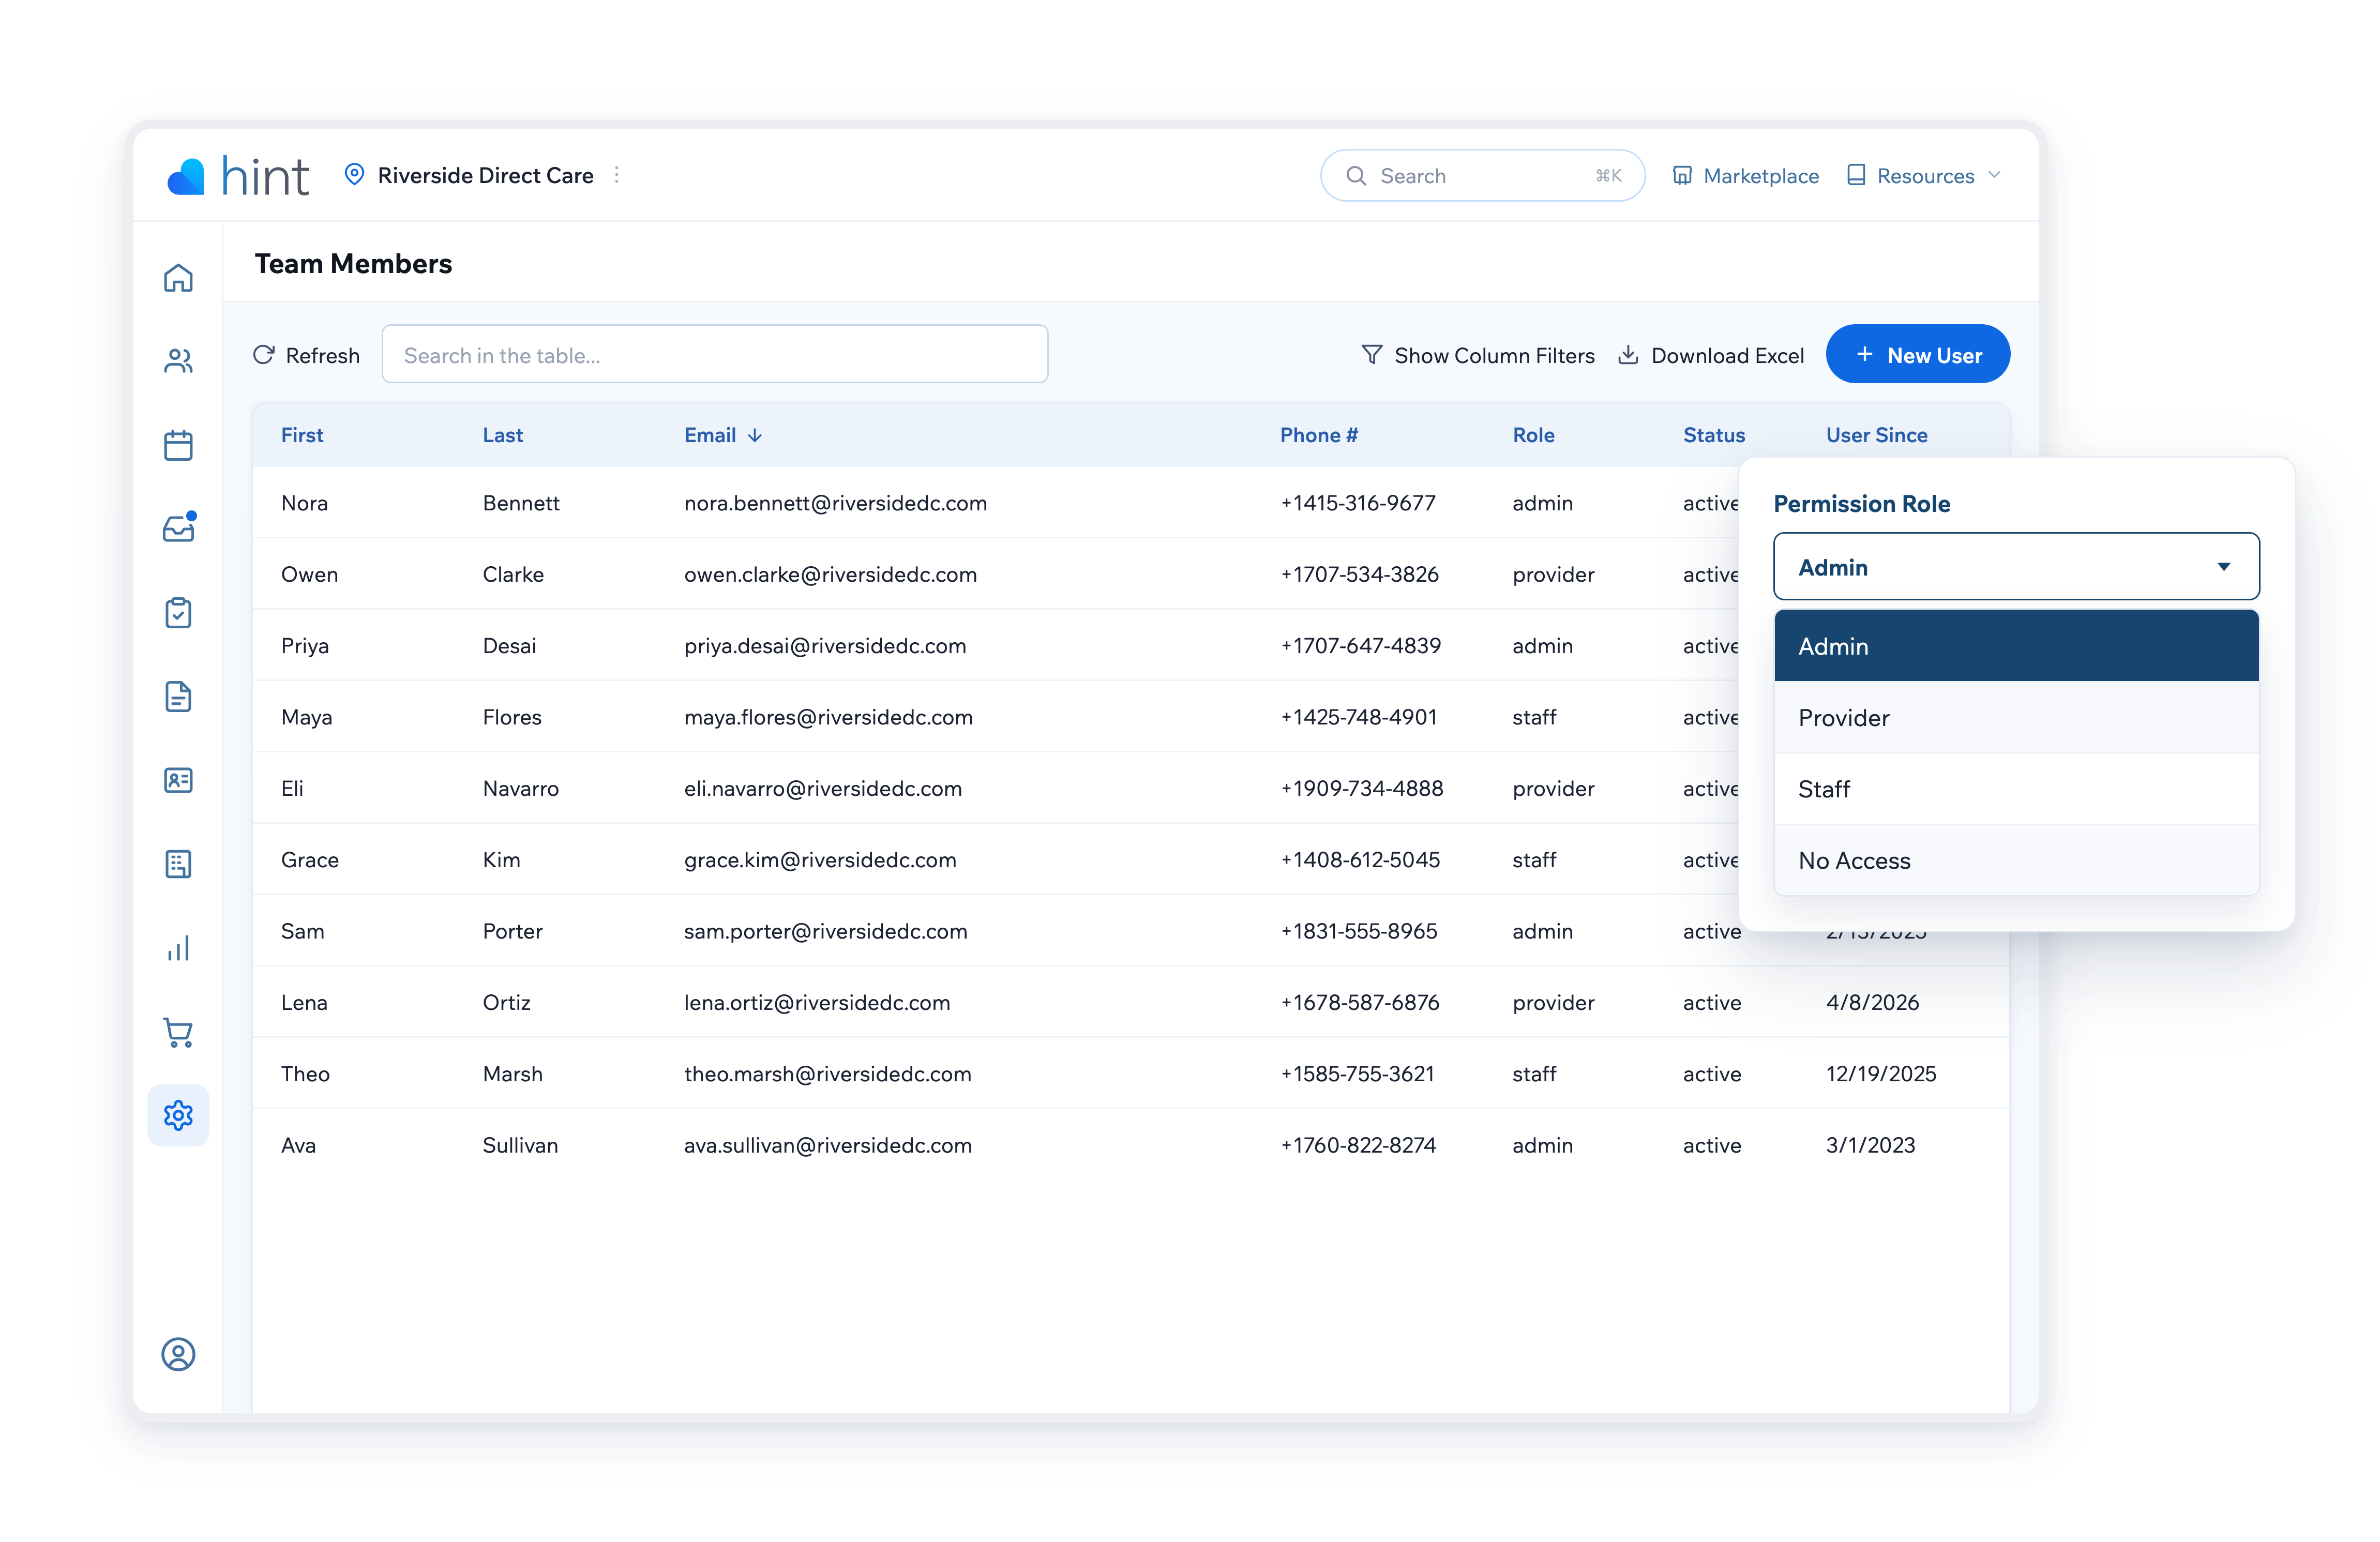
Task: Open the contact card icon in sidebar
Action: tap(178, 780)
